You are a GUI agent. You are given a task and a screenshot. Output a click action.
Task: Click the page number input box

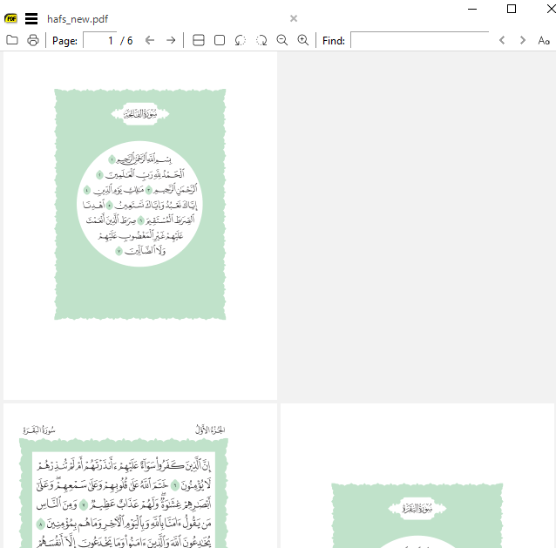point(99,40)
